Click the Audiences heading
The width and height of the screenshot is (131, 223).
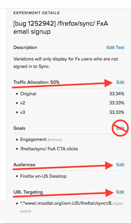25,165
